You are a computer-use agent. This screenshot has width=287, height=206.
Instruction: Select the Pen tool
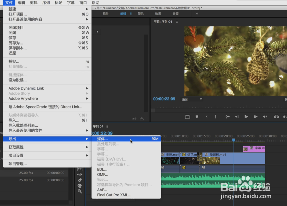(79, 180)
